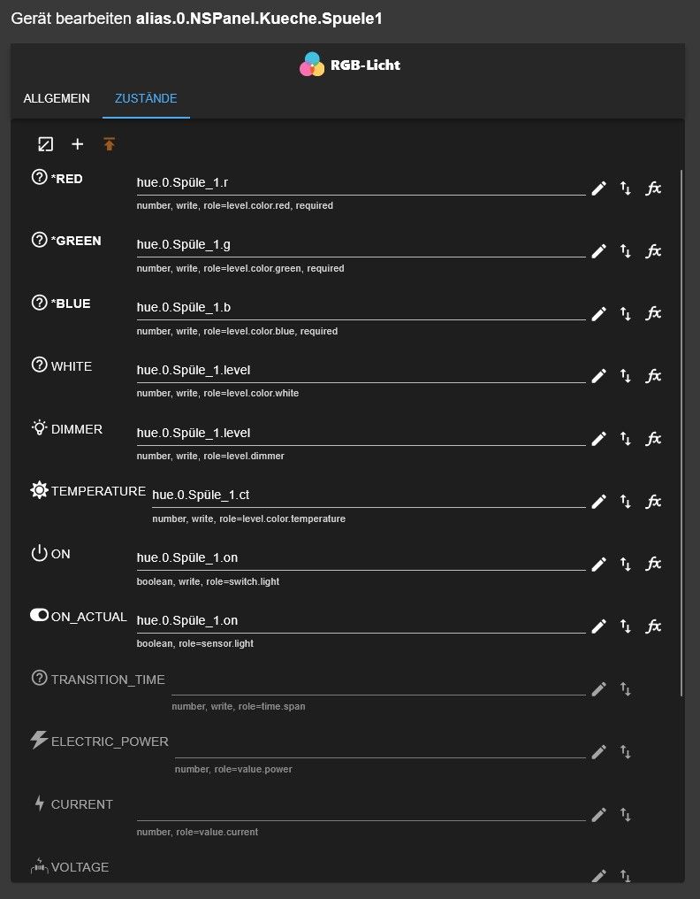Click the orange upload arrow toolbar icon
700x899 pixels.
[110, 144]
